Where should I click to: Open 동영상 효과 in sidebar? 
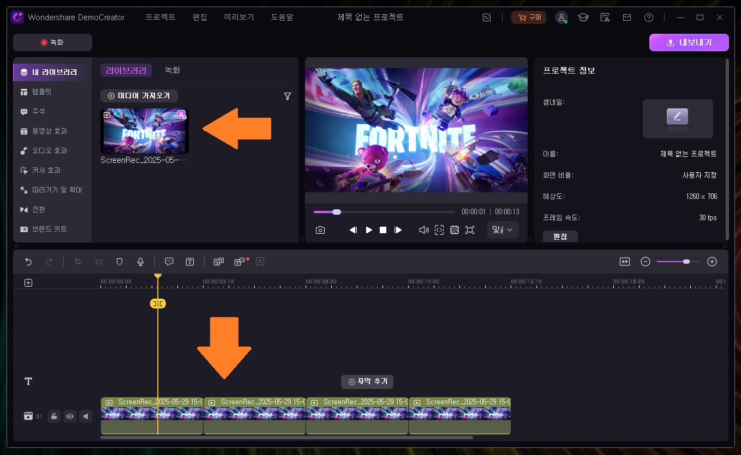pyautogui.click(x=52, y=131)
